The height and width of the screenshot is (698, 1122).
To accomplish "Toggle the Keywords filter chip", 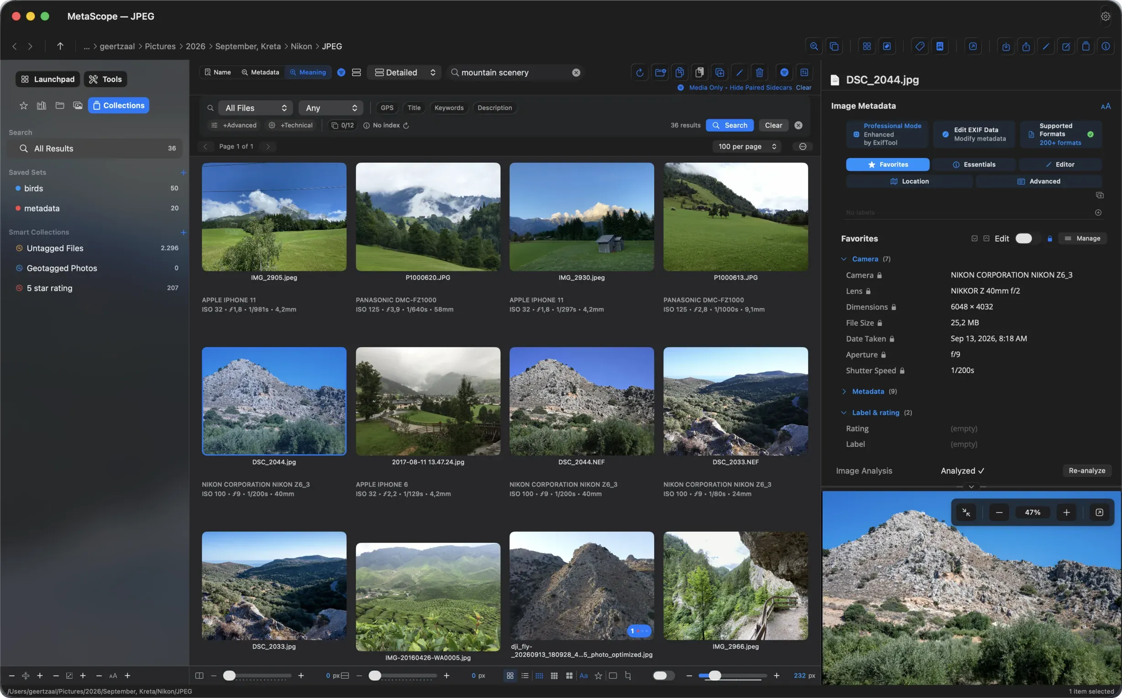I will point(449,108).
